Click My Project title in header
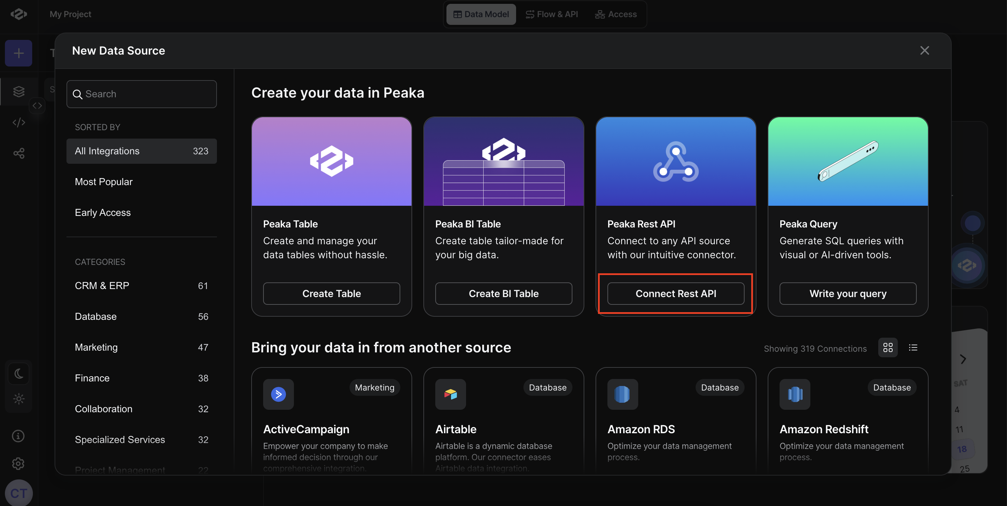This screenshot has width=1007, height=506. click(x=70, y=14)
